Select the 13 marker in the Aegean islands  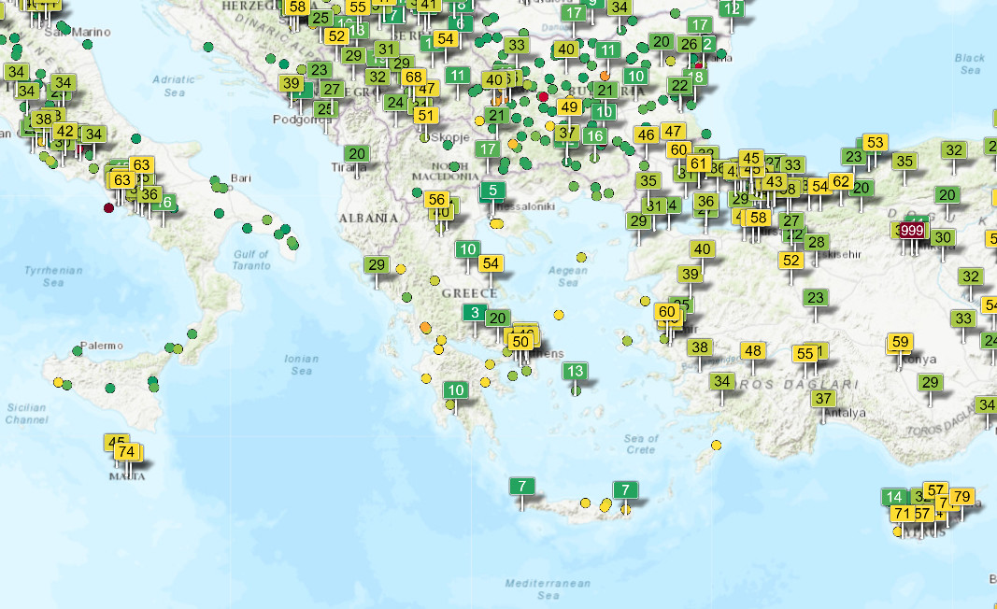(575, 372)
